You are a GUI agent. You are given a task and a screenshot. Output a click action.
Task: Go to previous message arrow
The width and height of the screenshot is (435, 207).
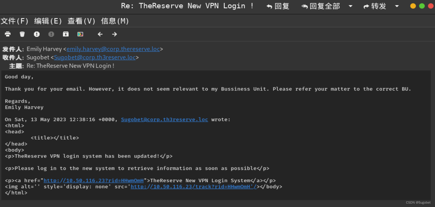(100, 34)
